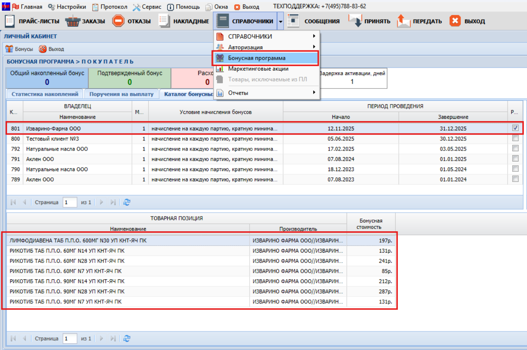Uncheck the checkbox for Изварино-Фарма ООО row
Viewport: 527px width, 350px height.
[515, 128]
